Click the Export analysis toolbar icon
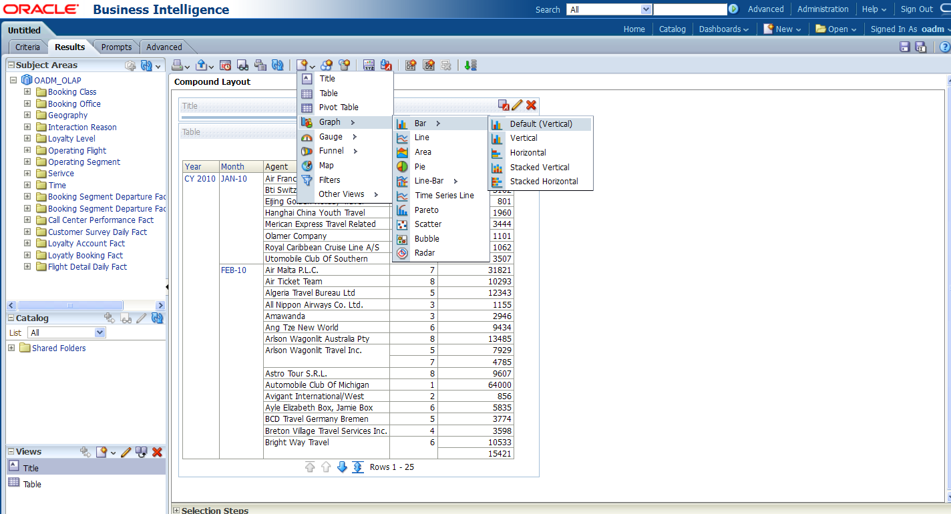 (x=201, y=65)
